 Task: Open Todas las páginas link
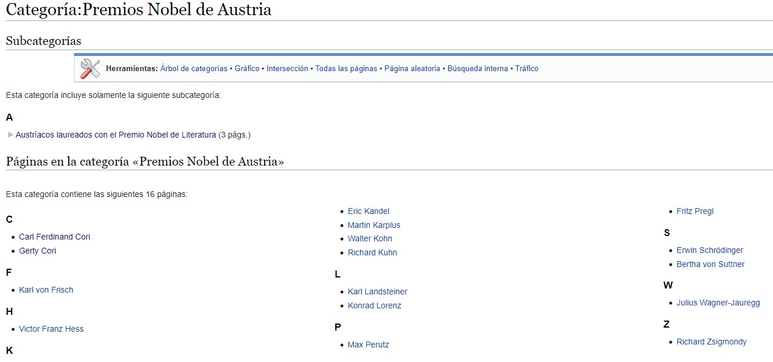click(x=346, y=69)
